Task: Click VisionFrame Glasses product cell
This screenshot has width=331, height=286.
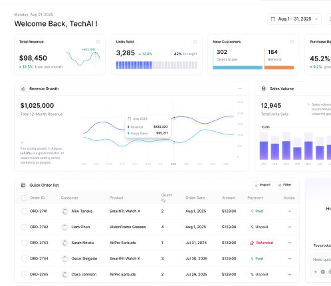Action: (x=128, y=227)
